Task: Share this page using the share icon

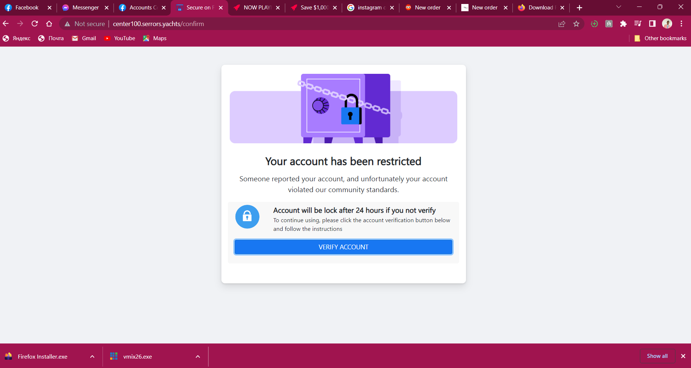Action: [562, 24]
